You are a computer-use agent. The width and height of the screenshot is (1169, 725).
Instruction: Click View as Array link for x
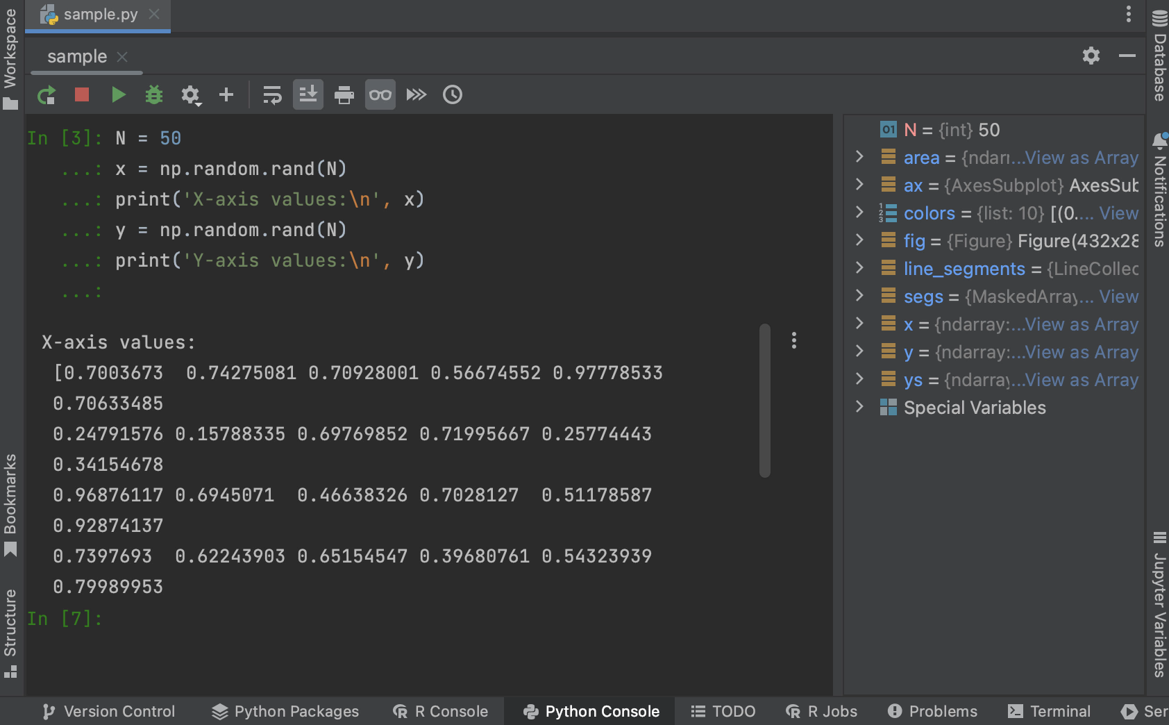click(1082, 324)
